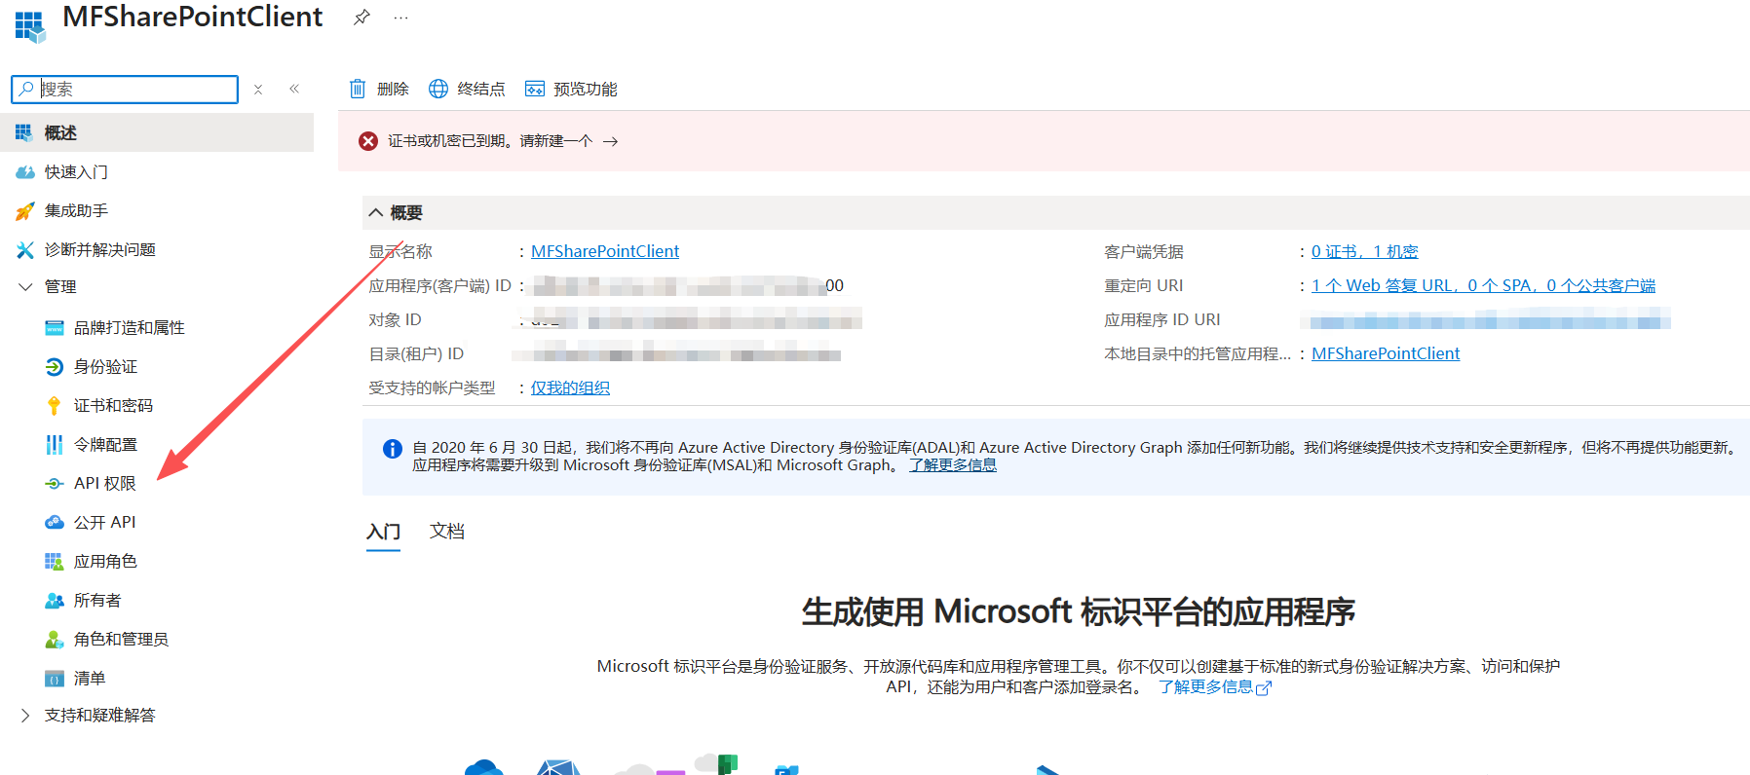
Task: Select 证书和密码 menu item
Action: (113, 405)
